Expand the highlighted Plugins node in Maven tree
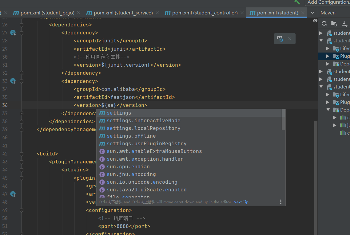Viewport: 350px width, 235px height. tap(328, 56)
